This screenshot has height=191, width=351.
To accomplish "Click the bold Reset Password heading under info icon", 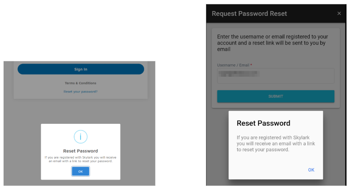I will coord(81,151).
